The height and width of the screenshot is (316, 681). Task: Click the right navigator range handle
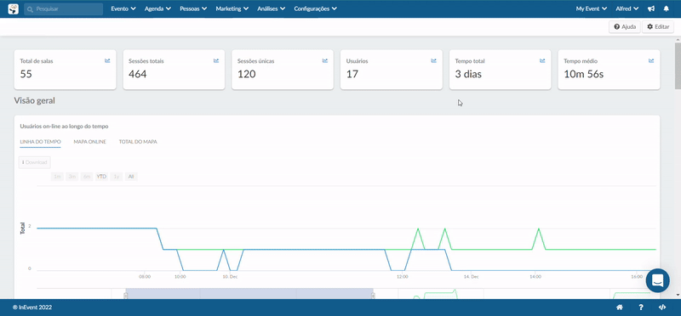coord(373,296)
